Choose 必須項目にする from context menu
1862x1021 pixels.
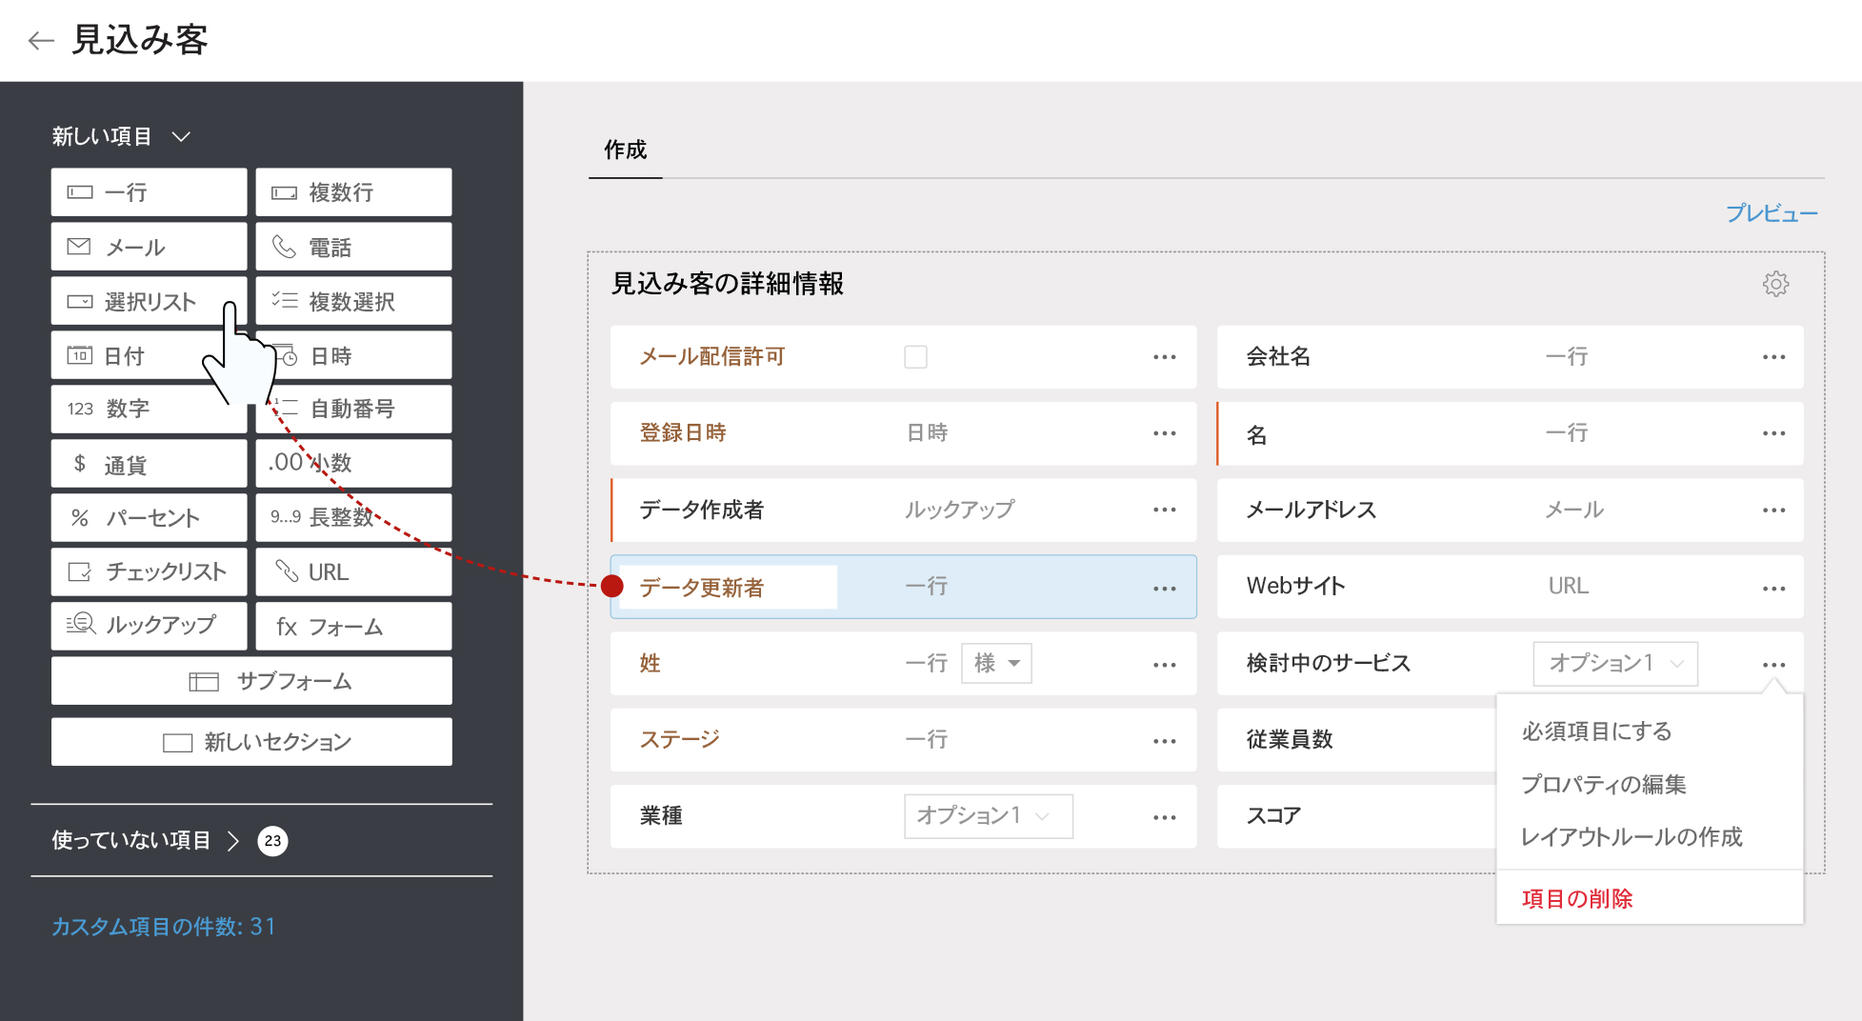point(1596,731)
